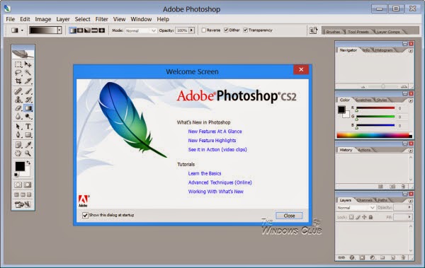This screenshot has height=268, width=425.
Task: Open the File menu
Action: (x=11, y=19)
